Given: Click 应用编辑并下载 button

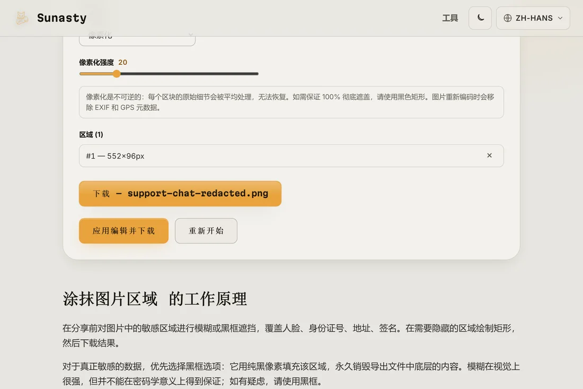Looking at the screenshot, I should (x=123, y=231).
